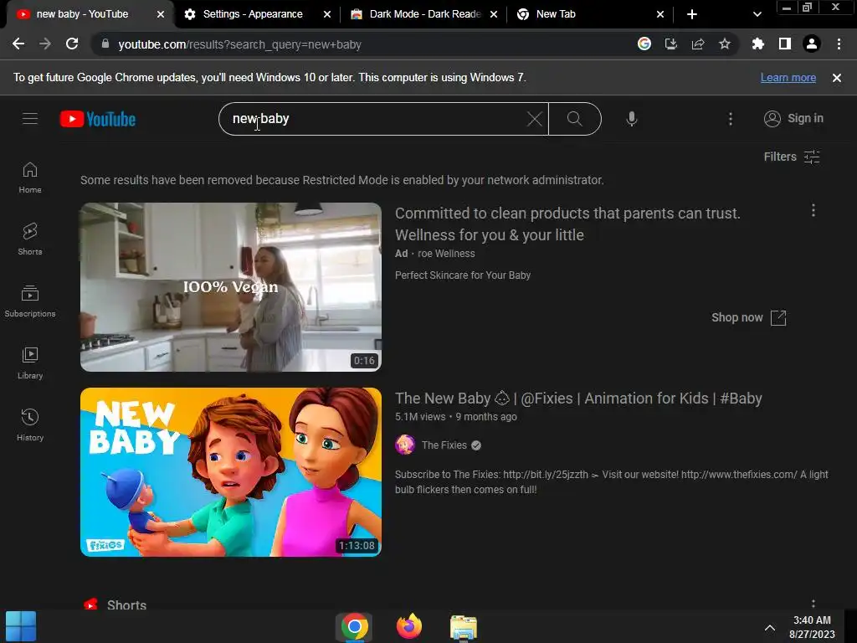857x643 pixels.
Task: Close the Settings - Appearance tab
Action: tap(327, 15)
